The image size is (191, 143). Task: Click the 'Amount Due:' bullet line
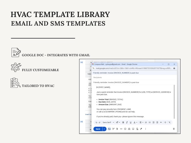click(110, 104)
